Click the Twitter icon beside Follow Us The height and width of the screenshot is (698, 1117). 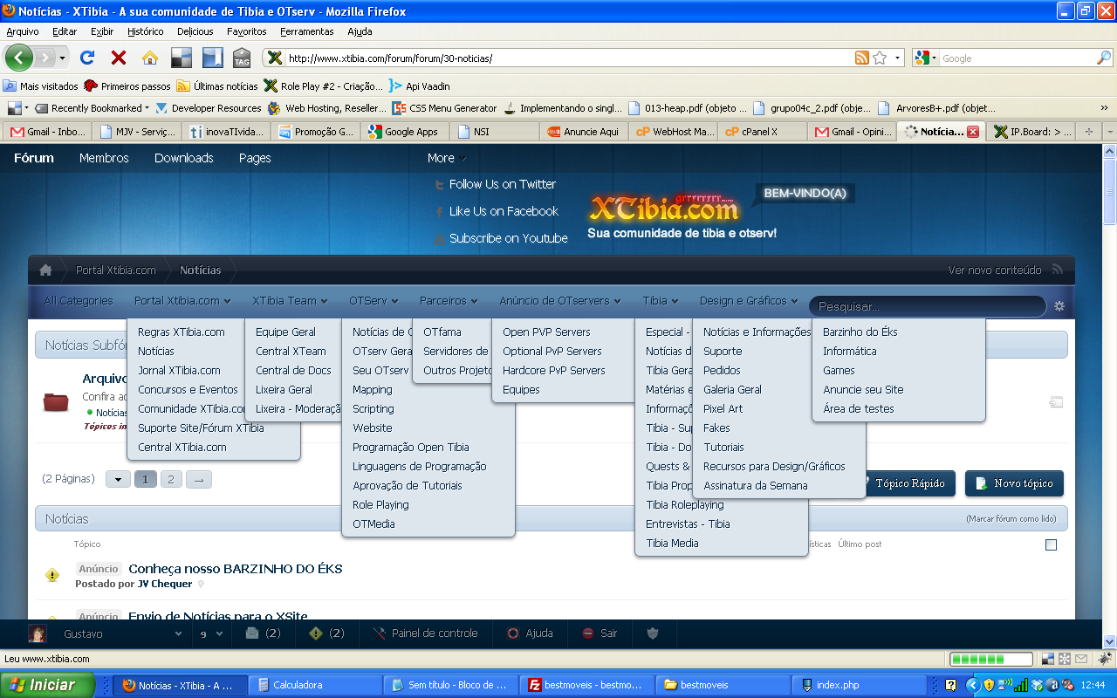pos(439,184)
